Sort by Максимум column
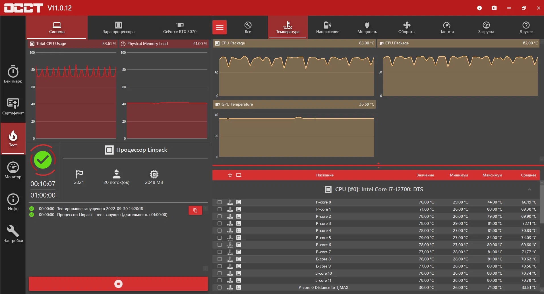 pos(492,175)
